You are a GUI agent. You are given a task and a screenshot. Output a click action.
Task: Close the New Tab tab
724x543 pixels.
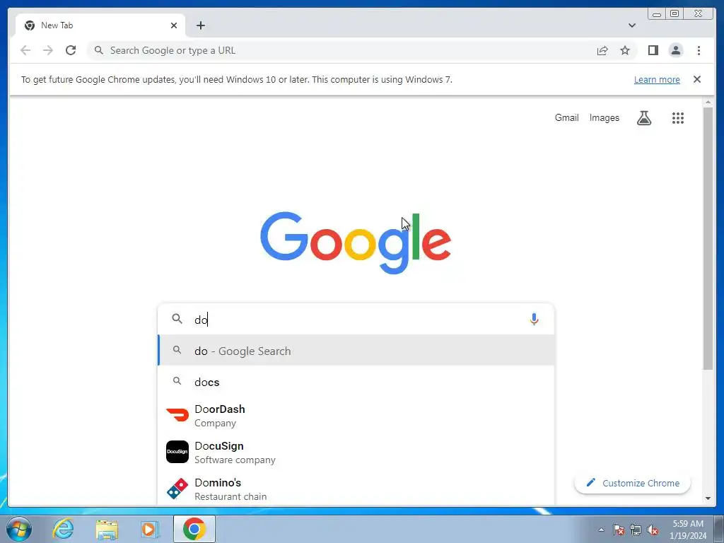pyautogui.click(x=174, y=25)
